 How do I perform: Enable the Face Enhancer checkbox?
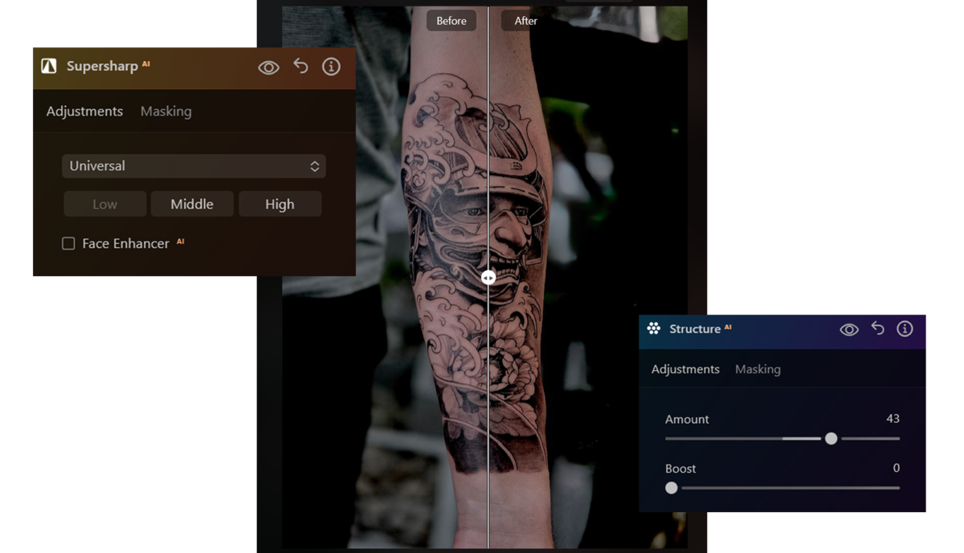pos(68,243)
